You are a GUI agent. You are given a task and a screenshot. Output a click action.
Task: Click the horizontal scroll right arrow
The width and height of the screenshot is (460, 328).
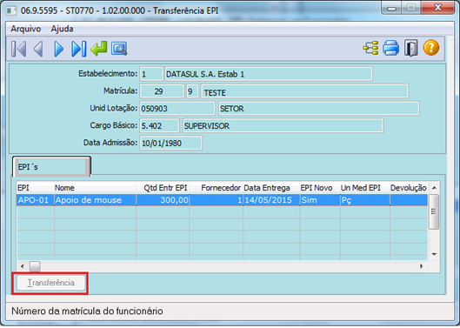(x=422, y=266)
